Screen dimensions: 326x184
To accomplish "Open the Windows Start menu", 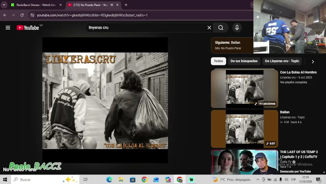I will point(5,179).
